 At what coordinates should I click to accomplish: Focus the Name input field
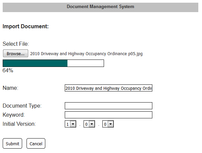(108, 88)
